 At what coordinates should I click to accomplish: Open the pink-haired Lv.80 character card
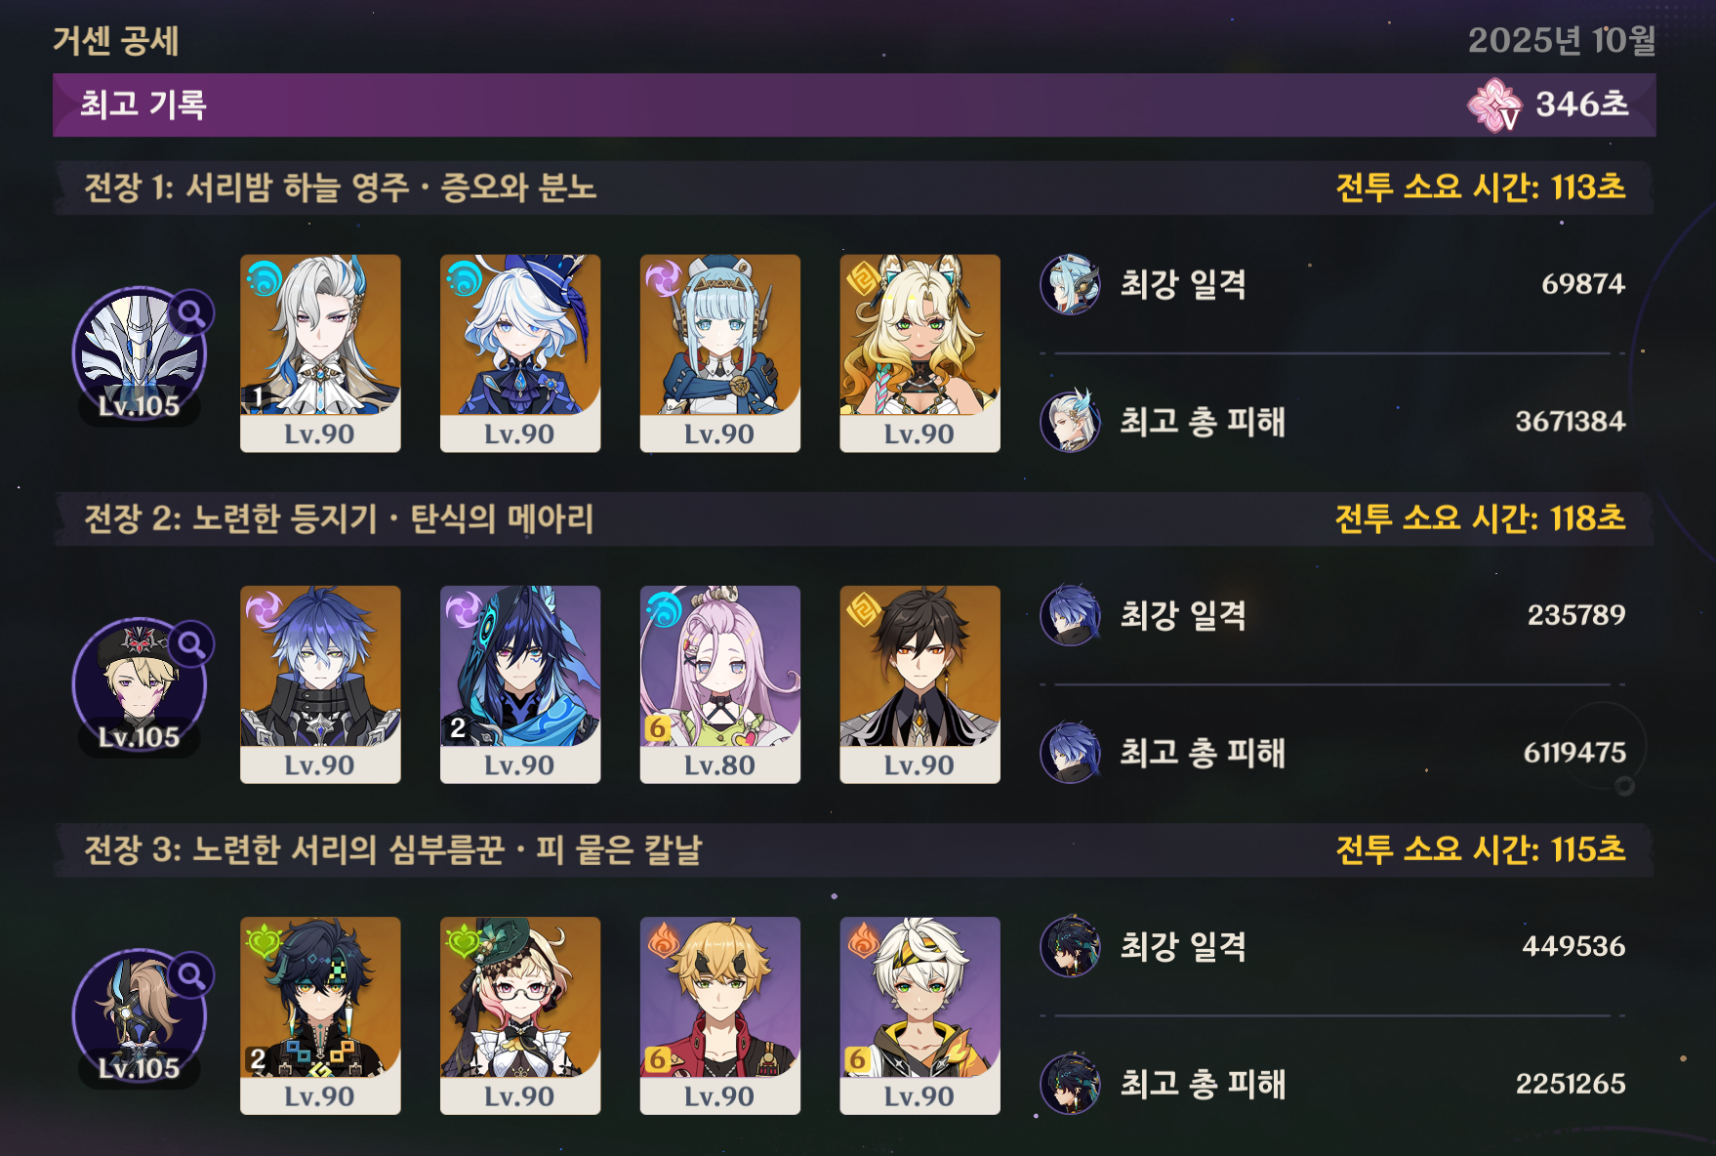click(720, 684)
